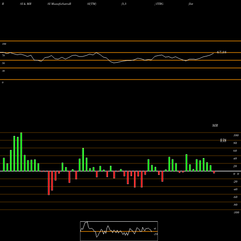Click the last small red MR bar
241x241 pixels.
214,172
